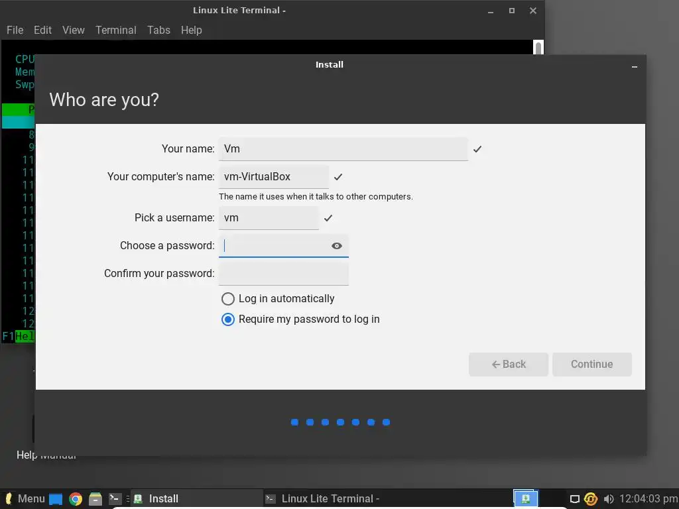
Task: Select Log in automatically option
Action: click(278, 299)
